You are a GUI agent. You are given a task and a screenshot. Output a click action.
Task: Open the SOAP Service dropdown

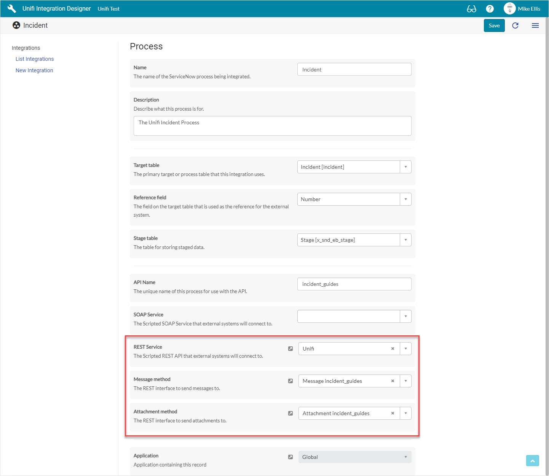[x=405, y=316]
